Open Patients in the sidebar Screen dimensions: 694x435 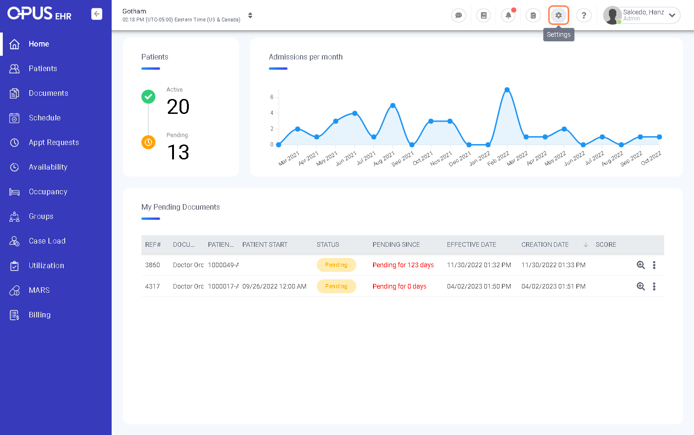[43, 68]
